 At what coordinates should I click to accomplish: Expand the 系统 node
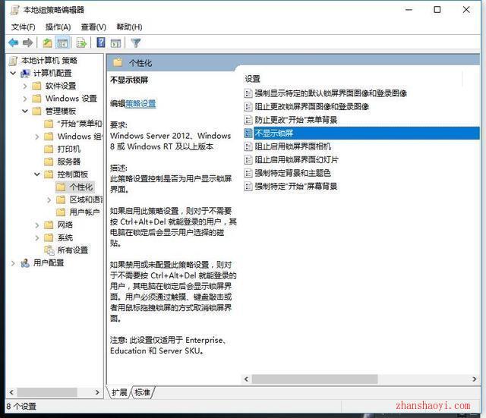click(x=37, y=237)
